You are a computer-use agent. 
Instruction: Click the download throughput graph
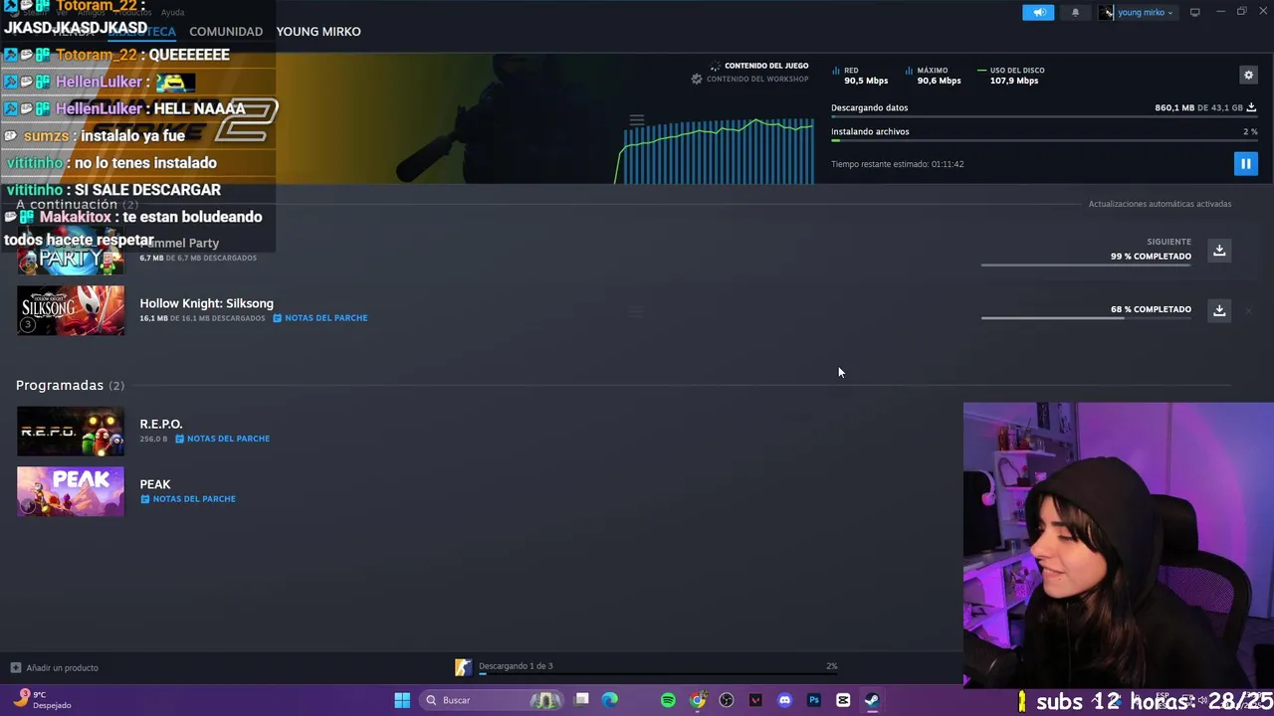tap(715, 151)
